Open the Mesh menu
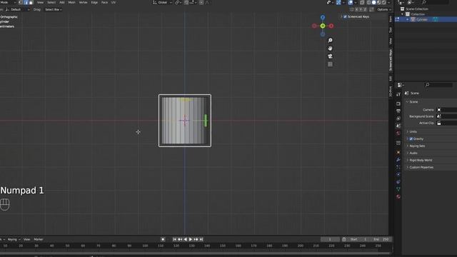This screenshot has width=457, height=257. click(71, 2)
